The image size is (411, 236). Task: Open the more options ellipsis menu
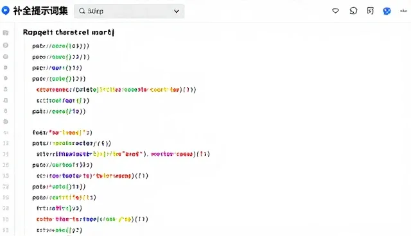(x=403, y=11)
